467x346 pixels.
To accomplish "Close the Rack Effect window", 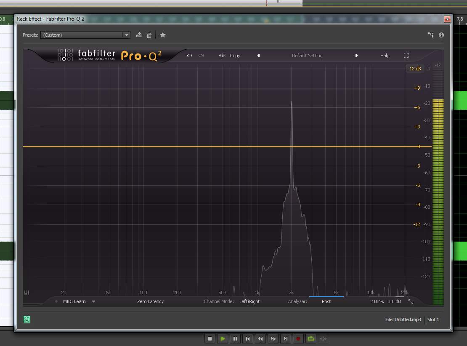I will pos(447,19).
